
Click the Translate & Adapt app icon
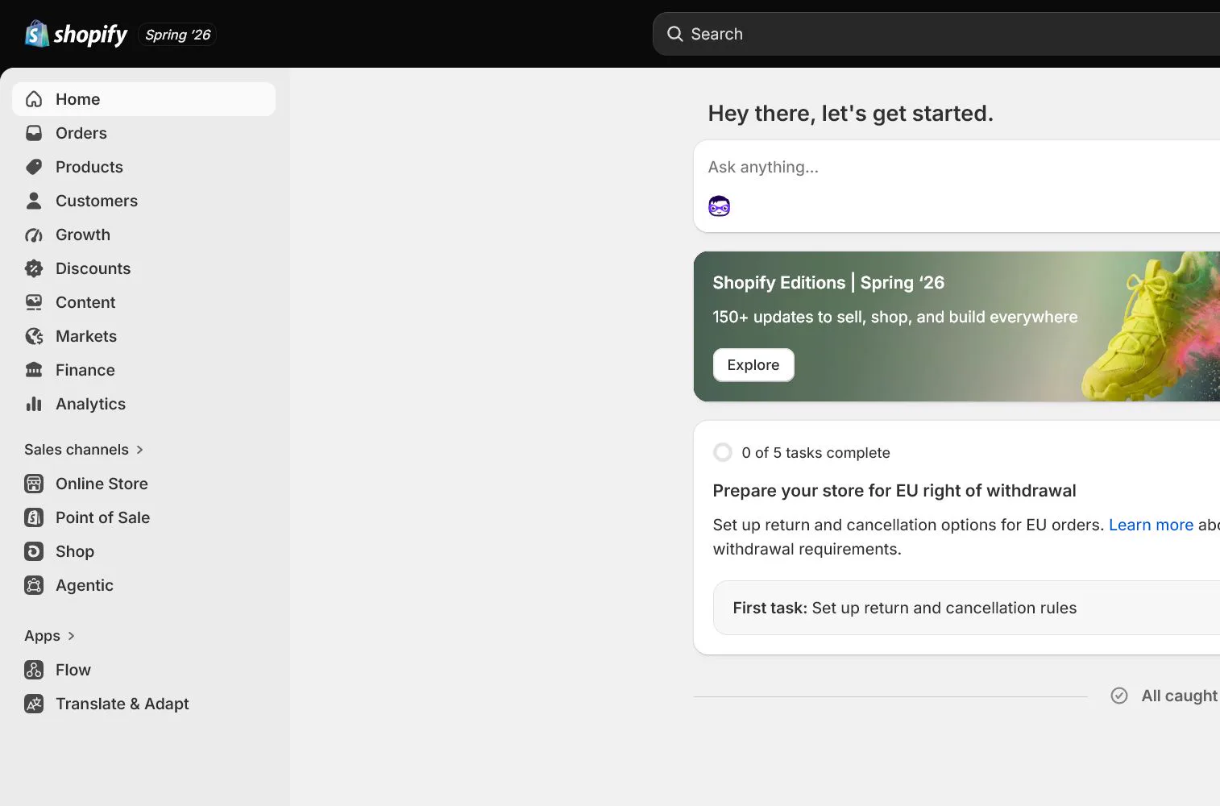(34, 704)
